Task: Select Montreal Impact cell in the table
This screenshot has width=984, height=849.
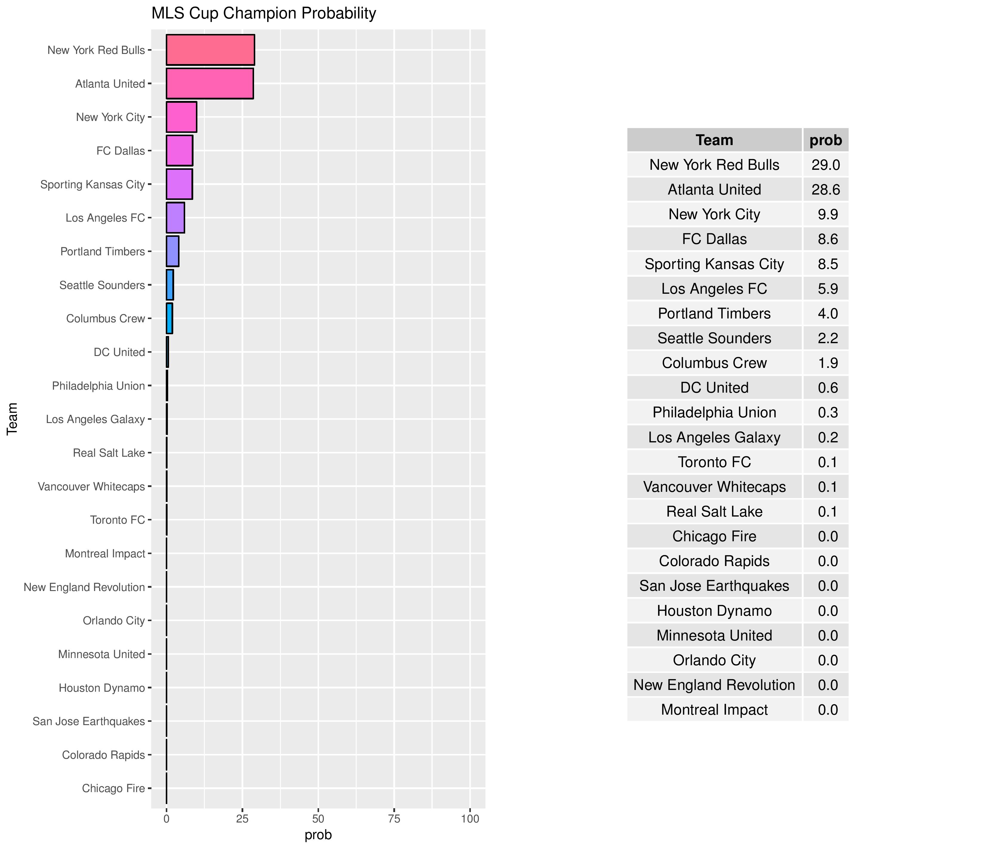Action: click(714, 710)
